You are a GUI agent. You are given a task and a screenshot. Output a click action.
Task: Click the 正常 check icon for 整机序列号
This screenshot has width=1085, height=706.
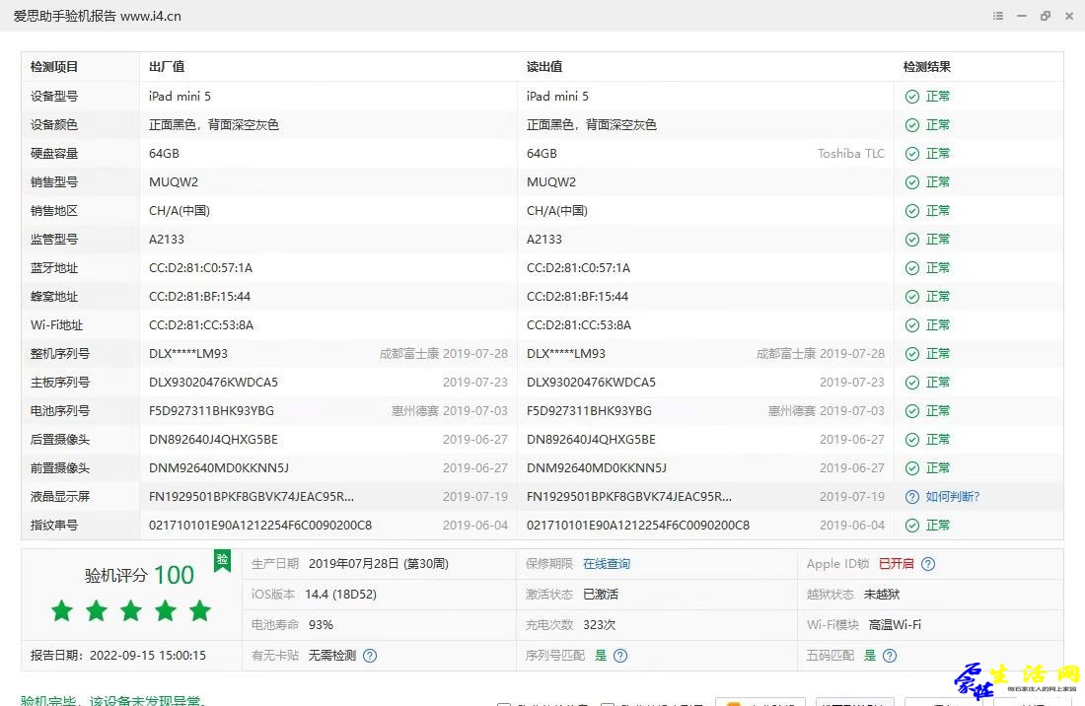[912, 354]
